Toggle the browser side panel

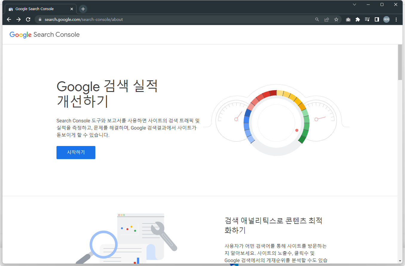pyautogui.click(x=377, y=19)
